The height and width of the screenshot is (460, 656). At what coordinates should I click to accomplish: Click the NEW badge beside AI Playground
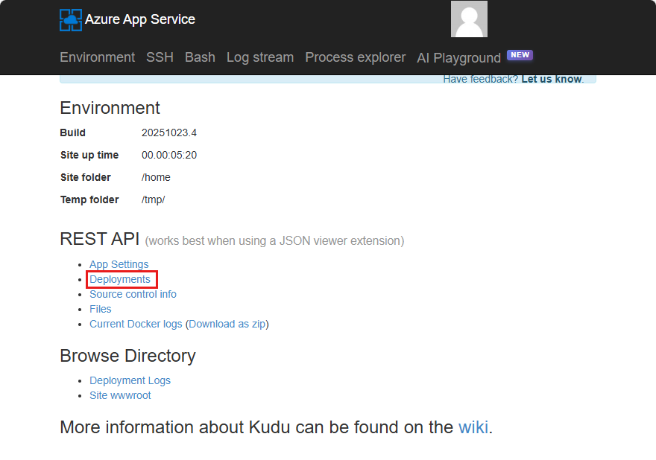[520, 55]
